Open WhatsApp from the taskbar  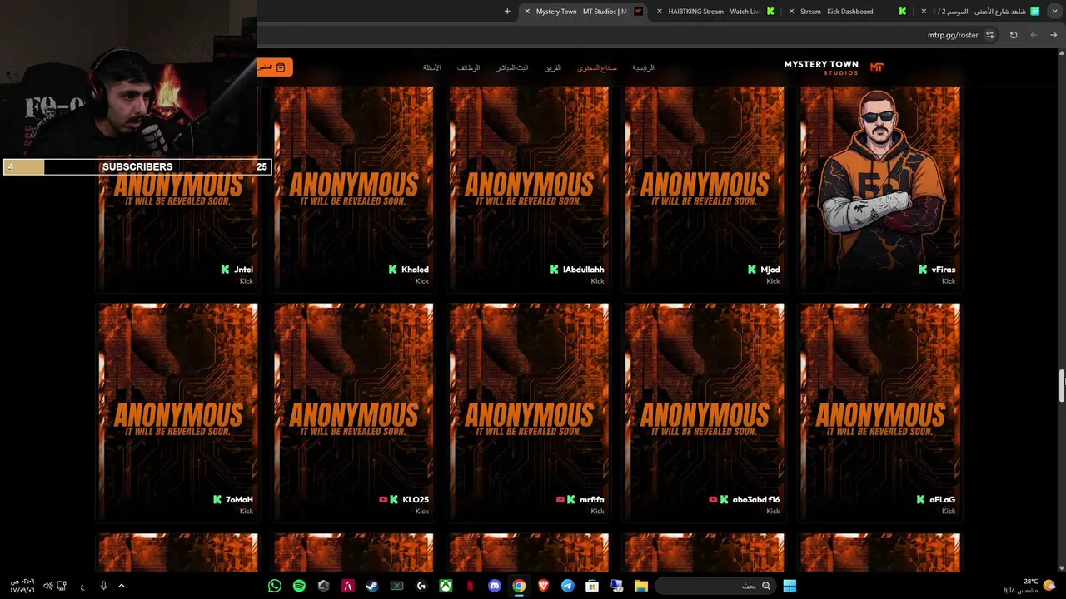pyautogui.click(x=275, y=586)
